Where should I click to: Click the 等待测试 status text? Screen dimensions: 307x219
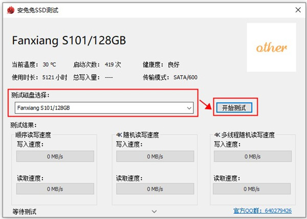point(24,211)
